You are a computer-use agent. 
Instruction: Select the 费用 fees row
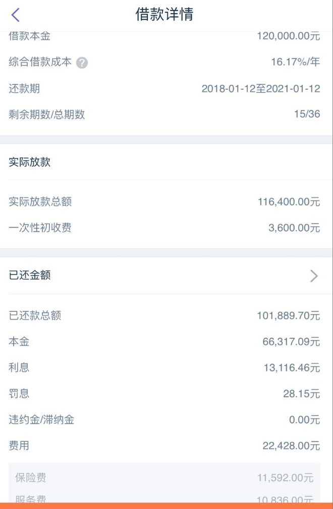tap(166, 445)
